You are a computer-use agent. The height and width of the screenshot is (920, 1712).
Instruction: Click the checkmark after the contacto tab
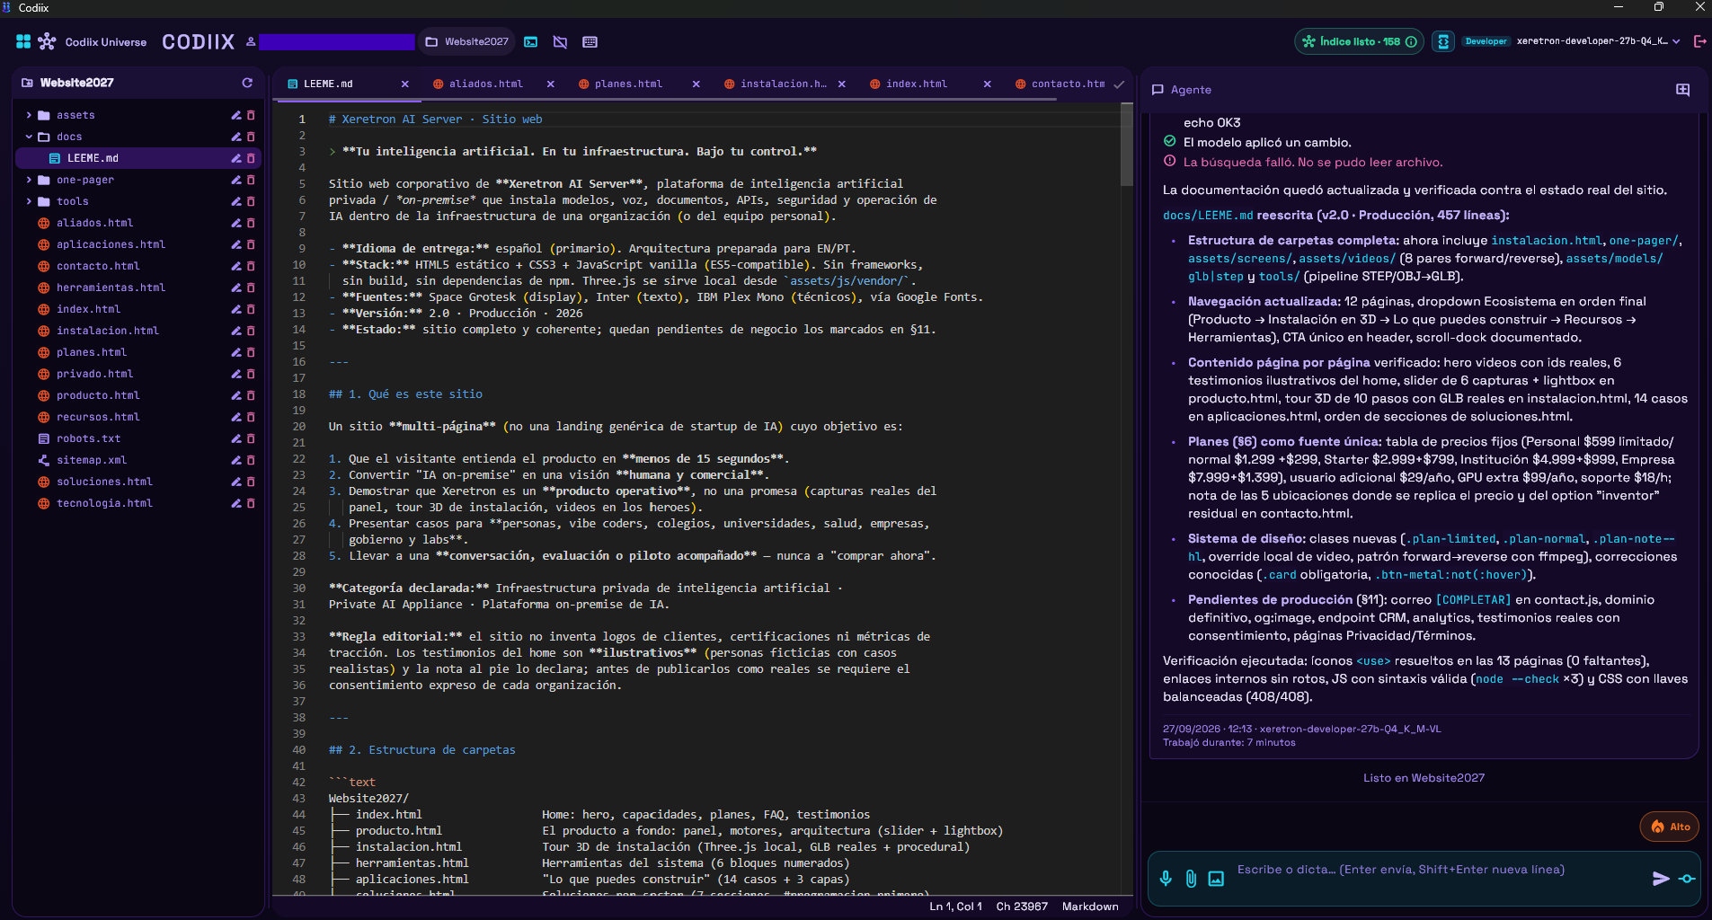coord(1119,84)
